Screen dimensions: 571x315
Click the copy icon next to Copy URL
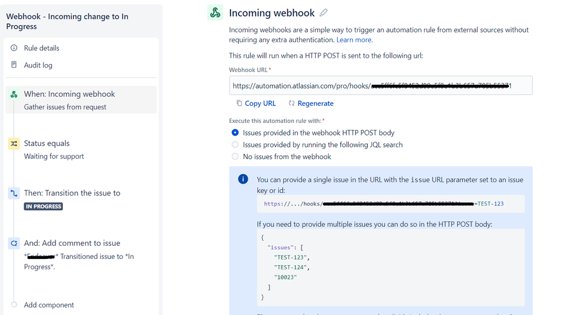(x=239, y=103)
